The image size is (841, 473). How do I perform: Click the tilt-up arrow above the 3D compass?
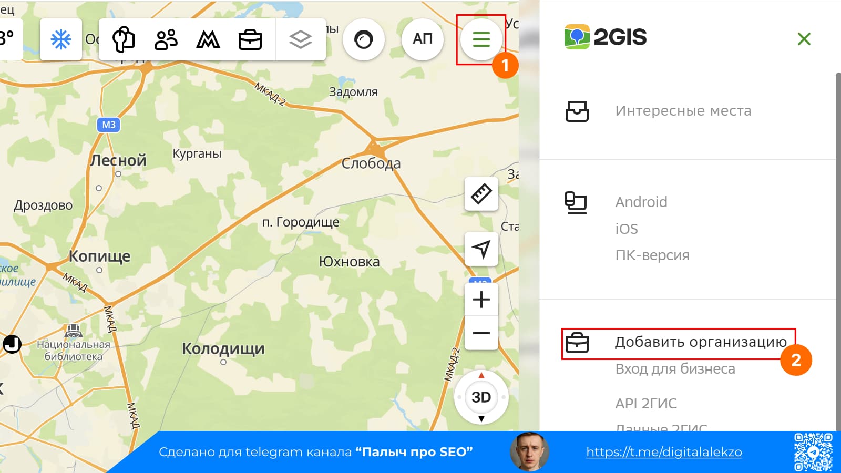tap(480, 376)
